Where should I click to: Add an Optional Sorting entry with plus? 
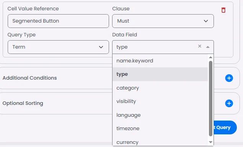tap(229, 103)
